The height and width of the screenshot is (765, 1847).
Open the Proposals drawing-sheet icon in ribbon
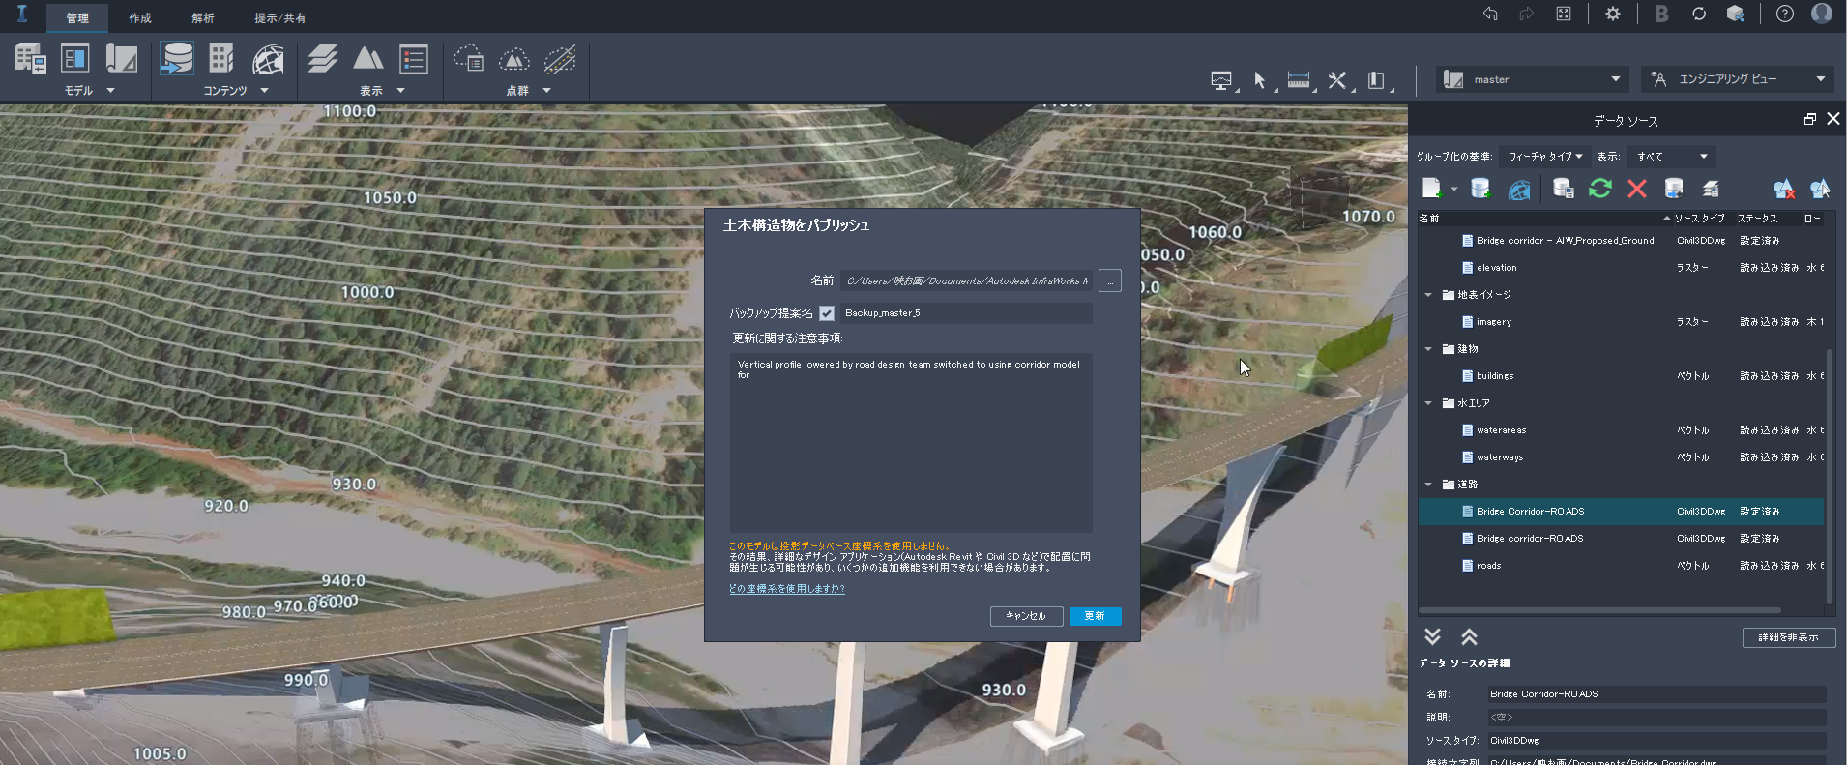121,58
